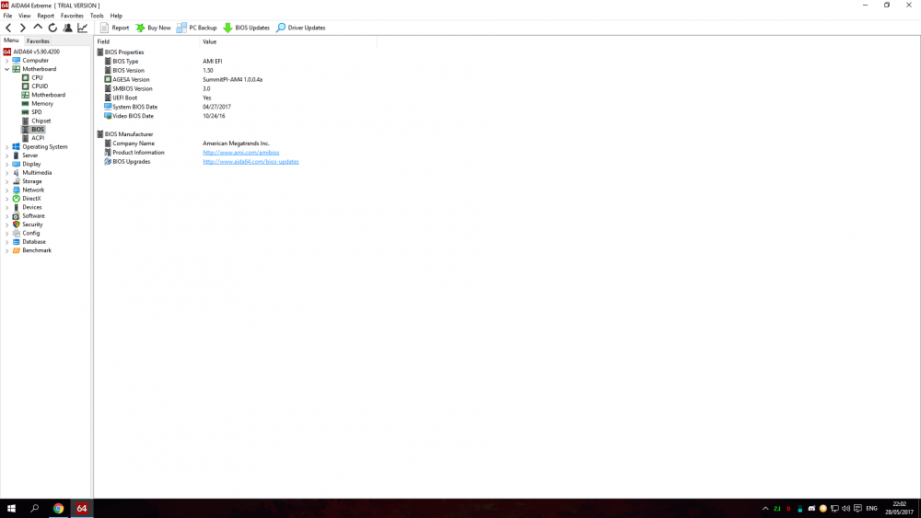921x518 pixels.
Task: Refresh the page with the refresh icon
Action: click(52, 28)
